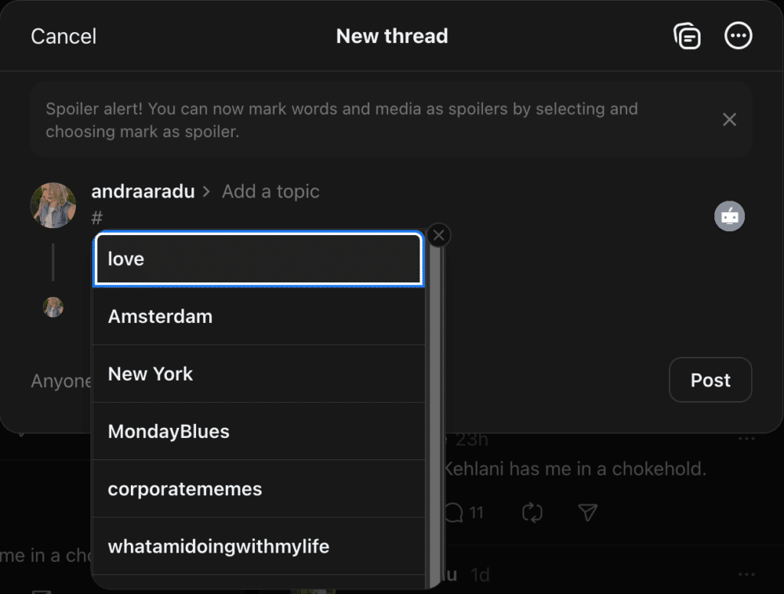Click Cancel to discard the thread
This screenshot has height=594, width=784.
coord(63,35)
